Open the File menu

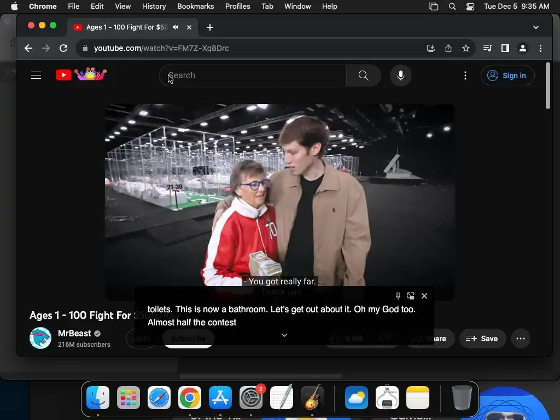pyautogui.click(x=74, y=6)
